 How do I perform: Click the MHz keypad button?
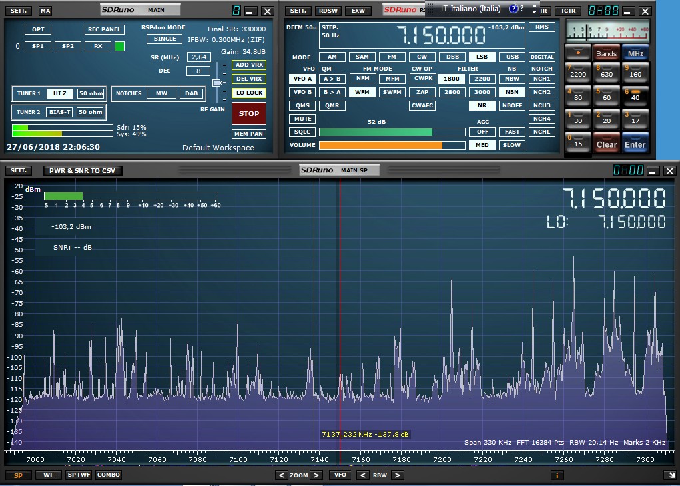(x=635, y=53)
